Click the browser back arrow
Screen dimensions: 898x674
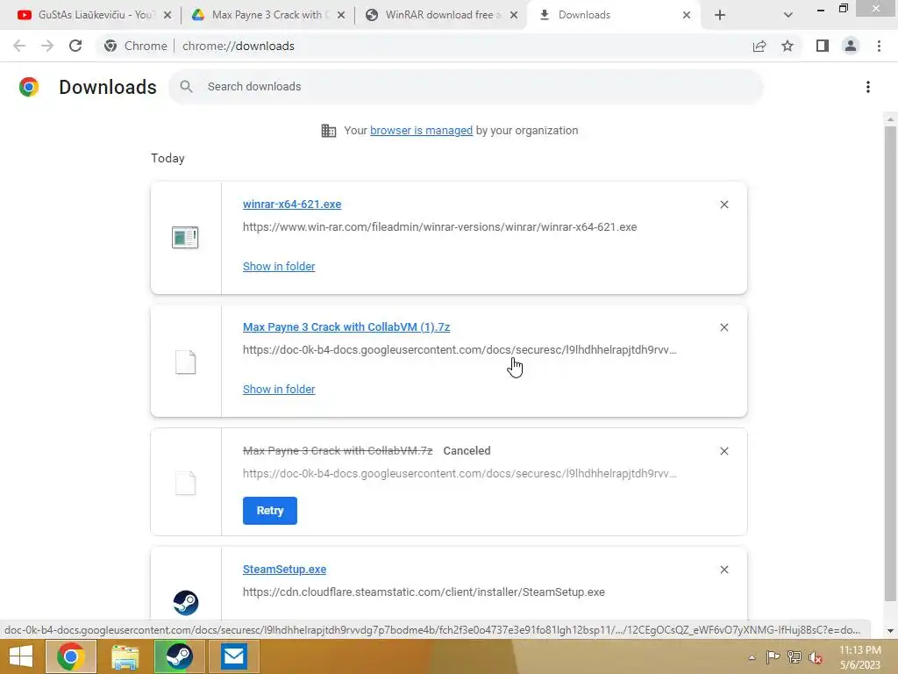click(x=19, y=46)
